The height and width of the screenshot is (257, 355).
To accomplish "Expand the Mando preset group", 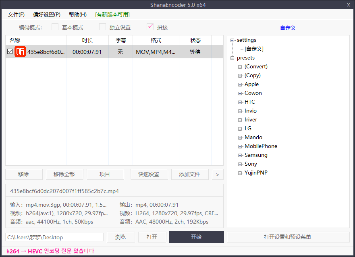I will click(x=240, y=138).
